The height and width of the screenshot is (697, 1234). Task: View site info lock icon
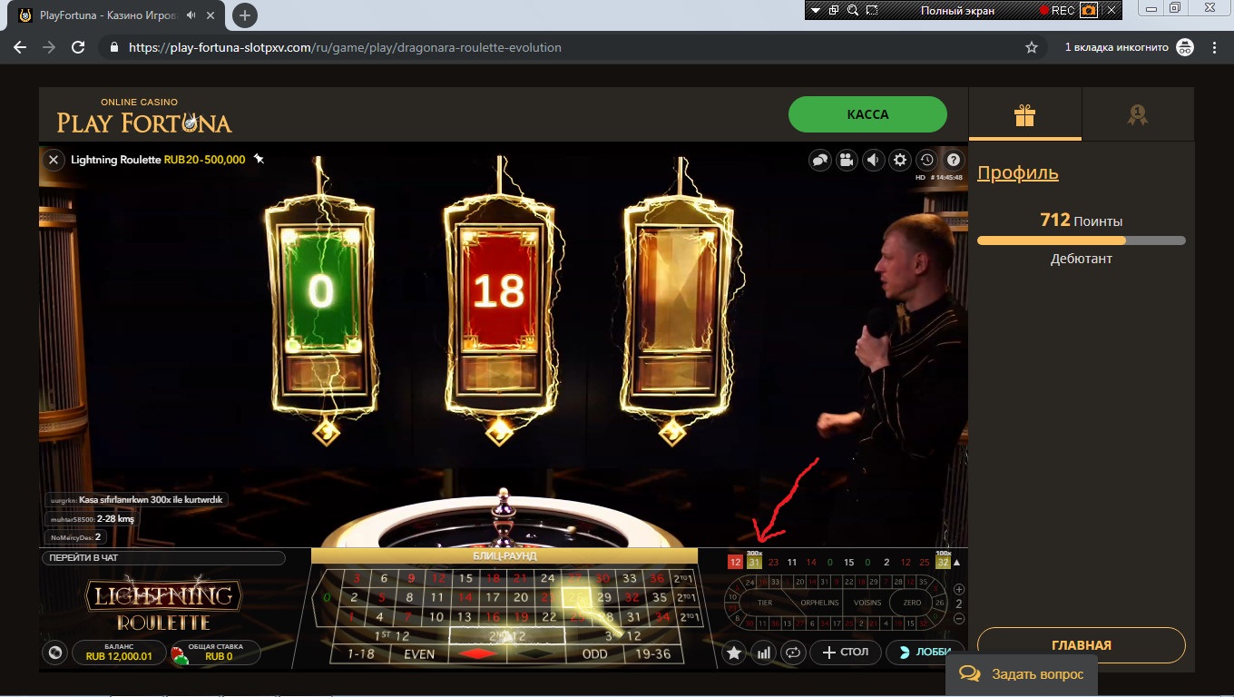(x=113, y=47)
